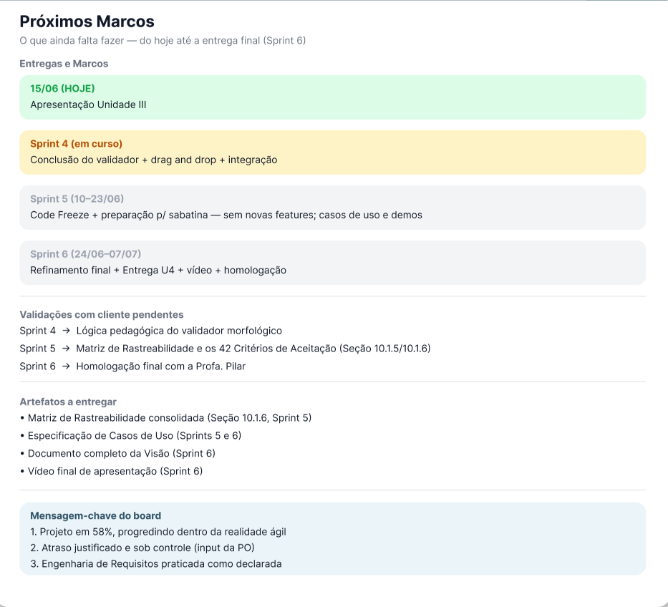Click the arrow beside Sprint 6 validation
The width and height of the screenshot is (668, 607).
click(66, 366)
